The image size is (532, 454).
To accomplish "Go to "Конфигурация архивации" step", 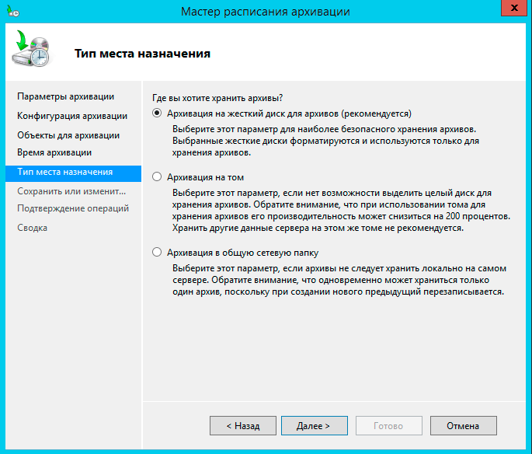I will [72, 116].
